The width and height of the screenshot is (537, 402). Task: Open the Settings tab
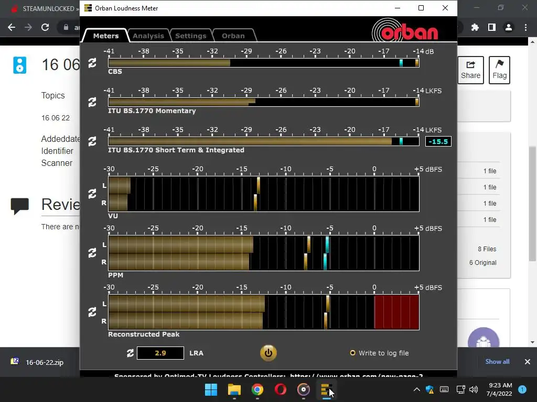(x=191, y=36)
